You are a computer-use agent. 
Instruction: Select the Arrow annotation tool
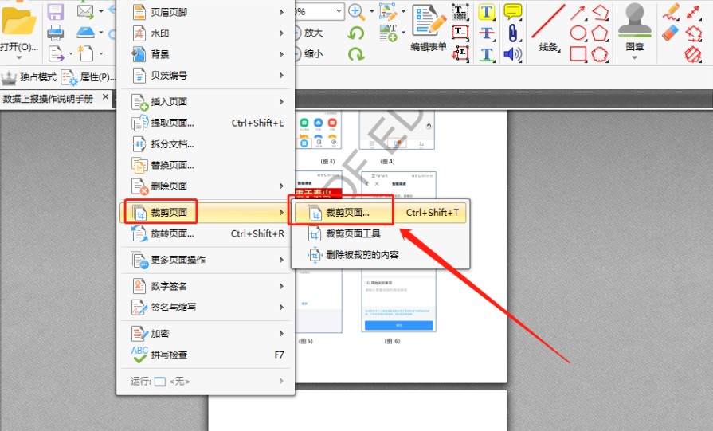point(578,12)
